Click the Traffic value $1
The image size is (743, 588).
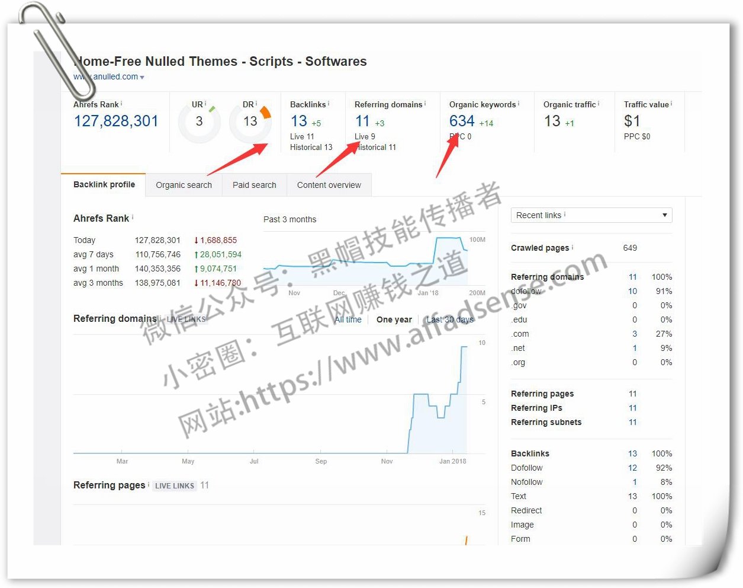[x=632, y=121]
